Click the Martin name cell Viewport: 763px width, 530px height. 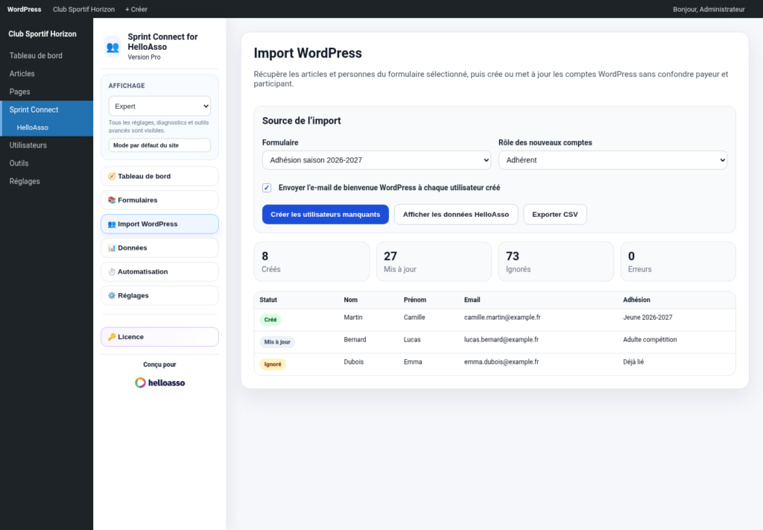click(352, 318)
